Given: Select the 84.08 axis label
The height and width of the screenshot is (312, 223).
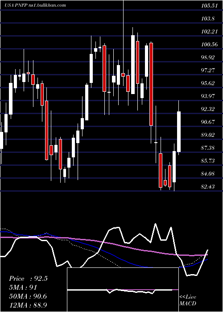Looking at the screenshot, I should (208, 174).
